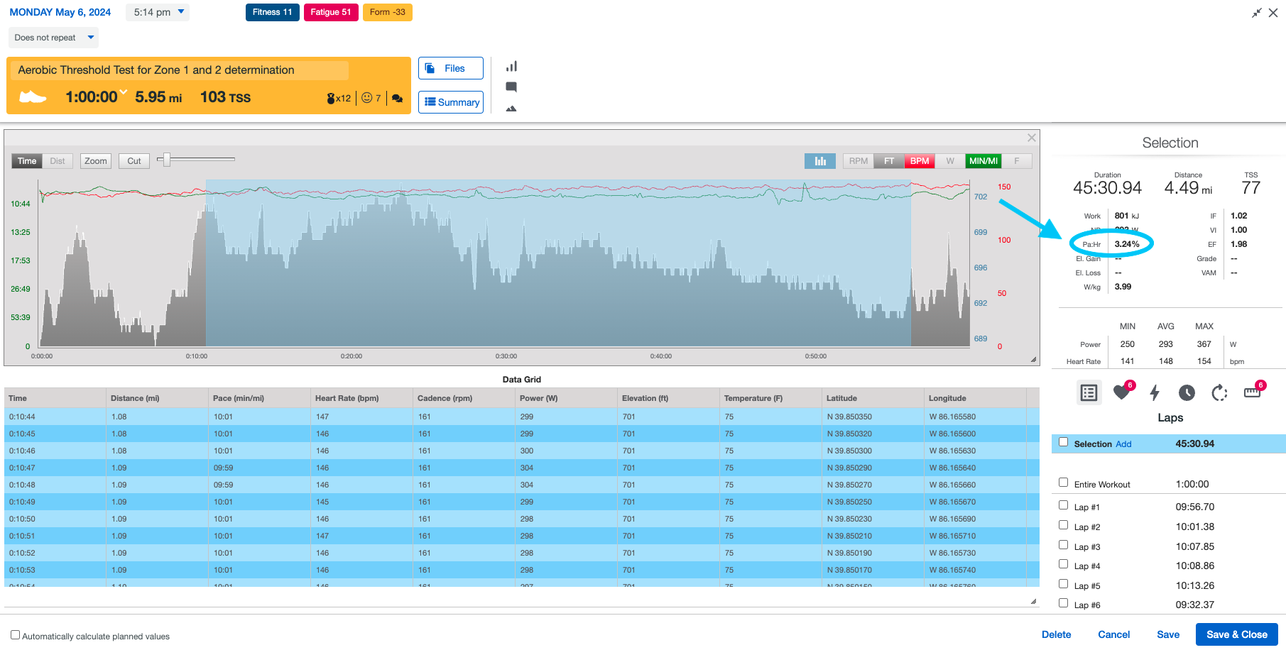Open the pace clock icon
Viewport: 1286px width, 650px height.
point(1187,392)
